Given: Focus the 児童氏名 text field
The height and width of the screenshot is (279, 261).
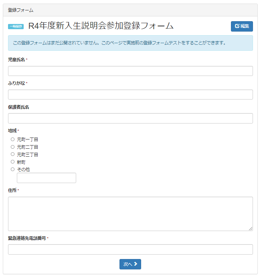Looking at the screenshot, I should (130, 71).
